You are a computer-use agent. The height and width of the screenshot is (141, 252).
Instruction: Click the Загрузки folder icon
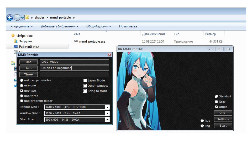(15, 41)
